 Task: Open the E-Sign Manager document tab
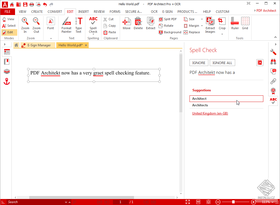pos(37,45)
